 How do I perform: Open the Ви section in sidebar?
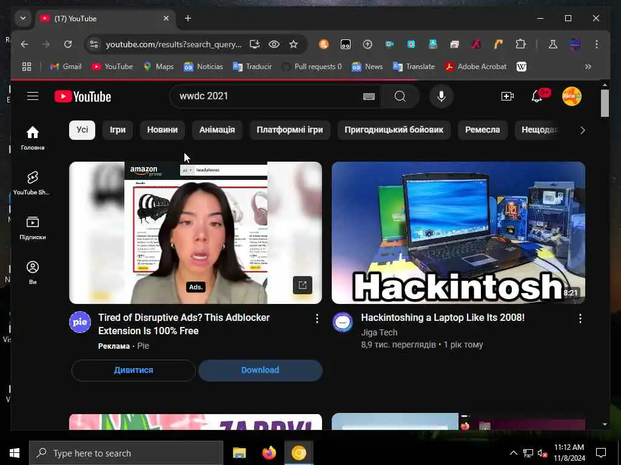coord(33,273)
